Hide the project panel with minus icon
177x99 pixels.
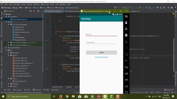click(41, 11)
